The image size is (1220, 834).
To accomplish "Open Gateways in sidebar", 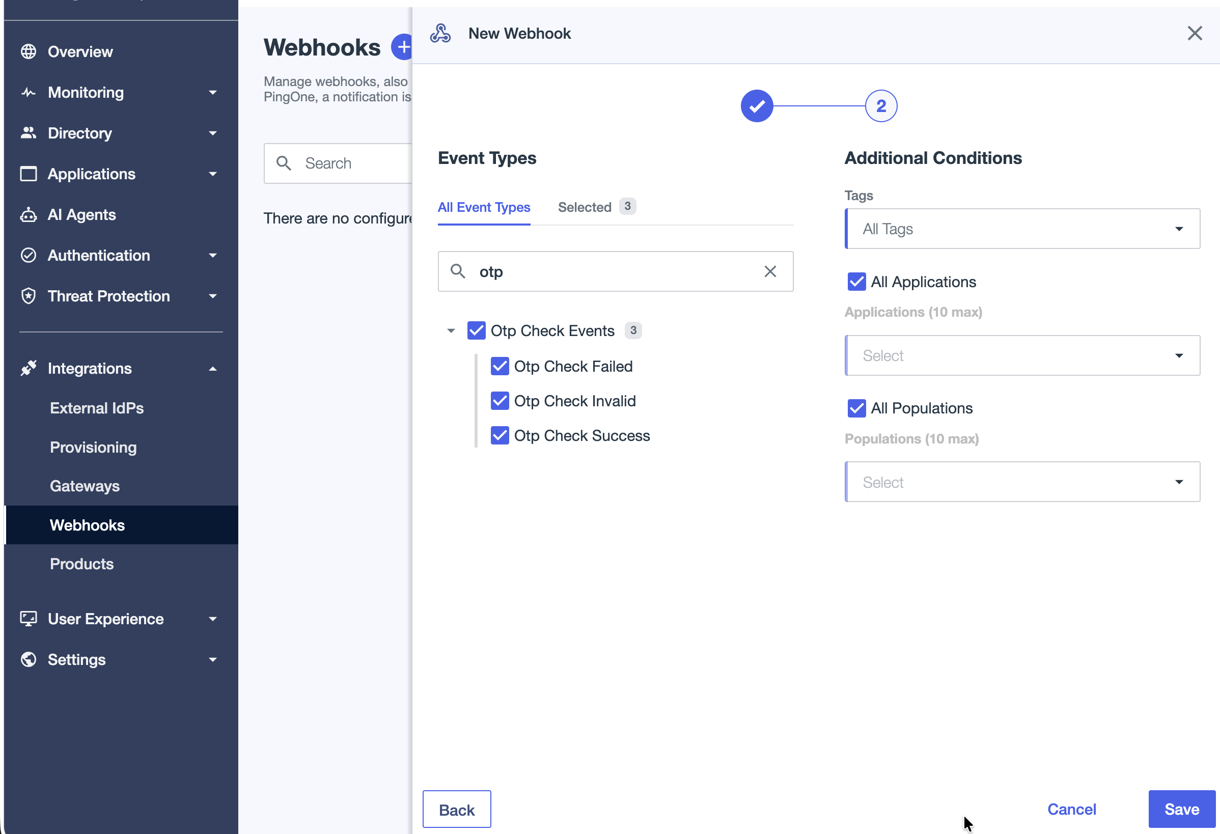I will click(85, 486).
